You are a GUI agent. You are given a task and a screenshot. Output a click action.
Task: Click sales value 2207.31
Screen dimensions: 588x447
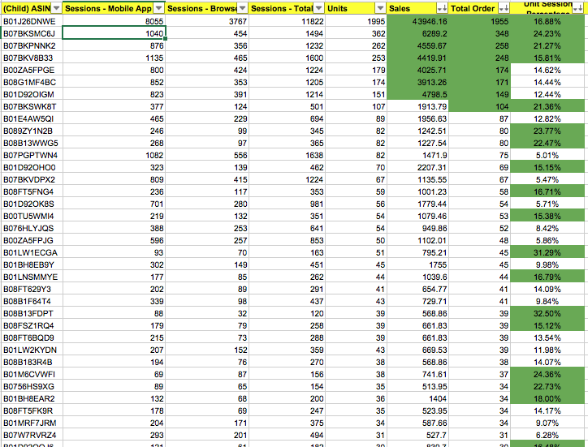[x=417, y=167]
